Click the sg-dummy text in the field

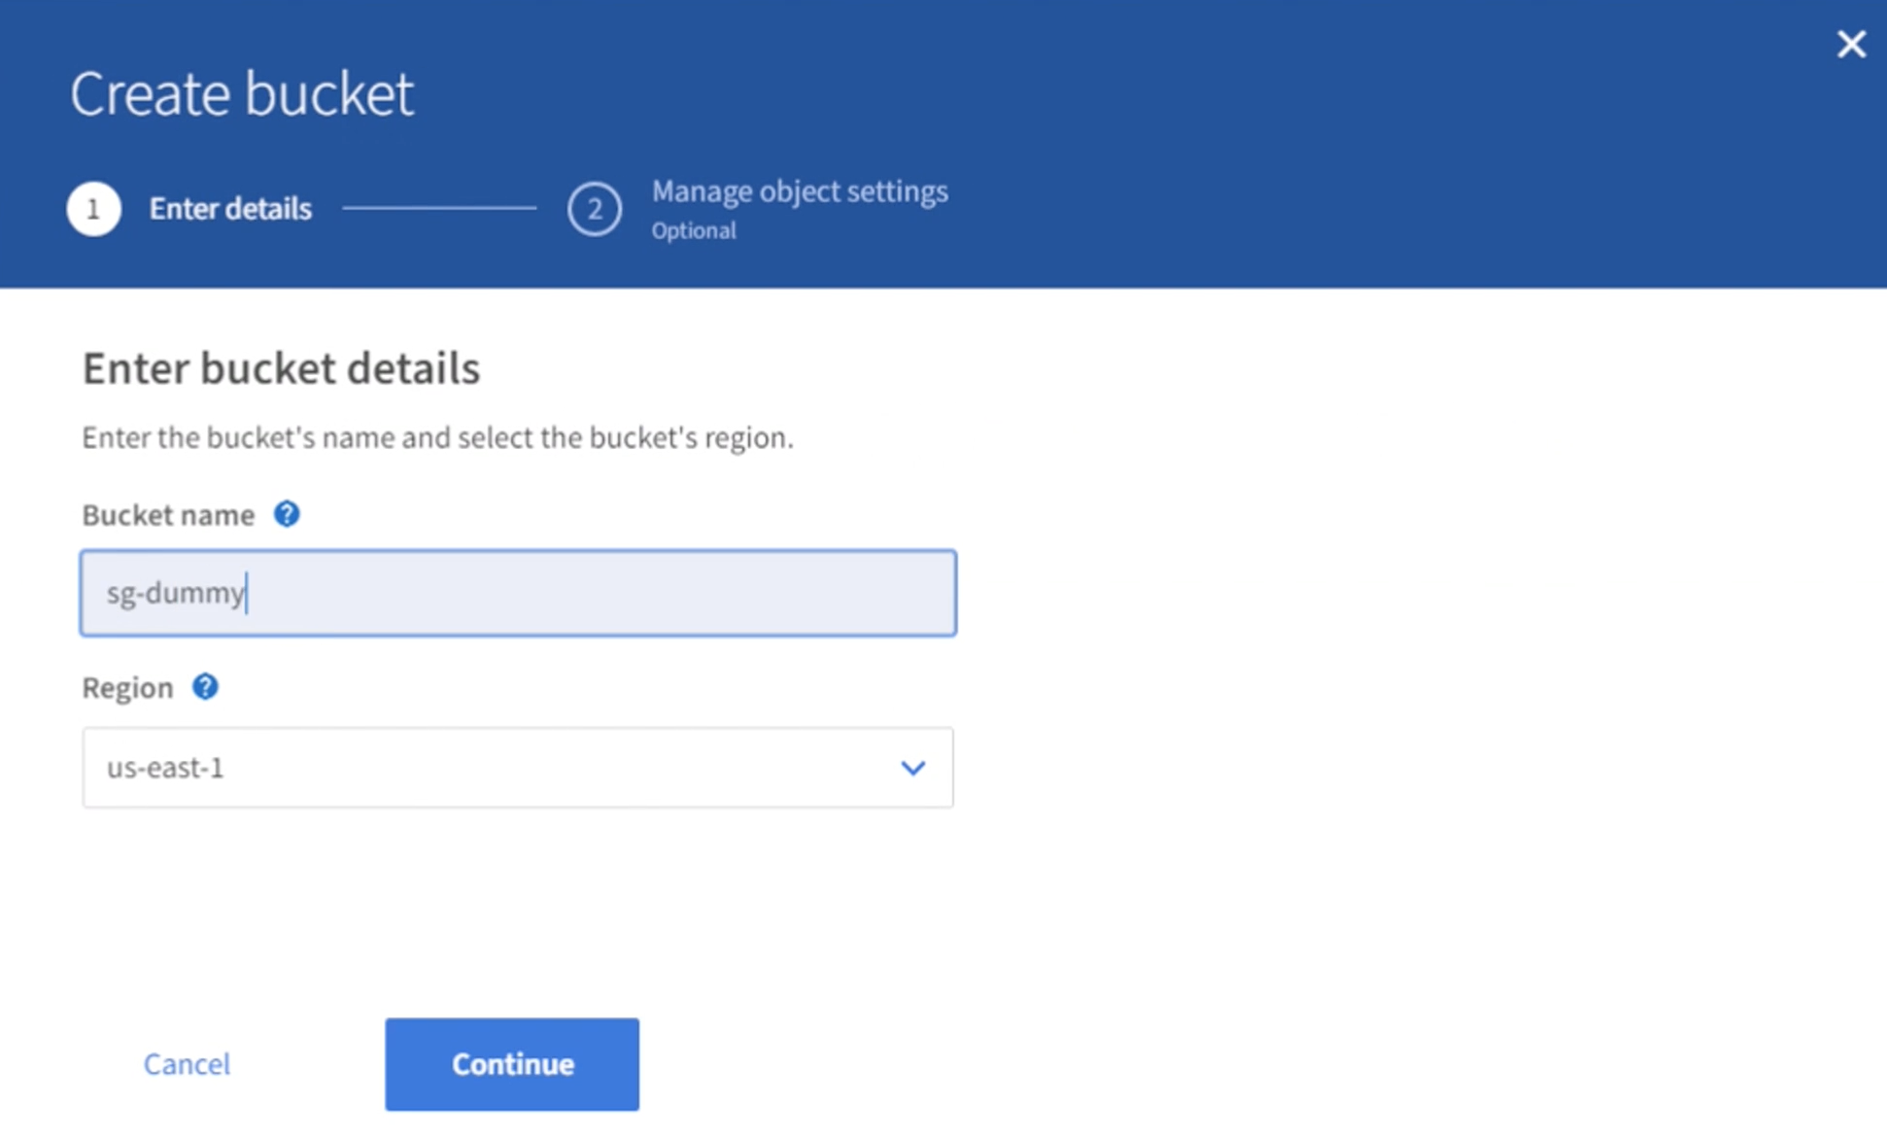[175, 593]
